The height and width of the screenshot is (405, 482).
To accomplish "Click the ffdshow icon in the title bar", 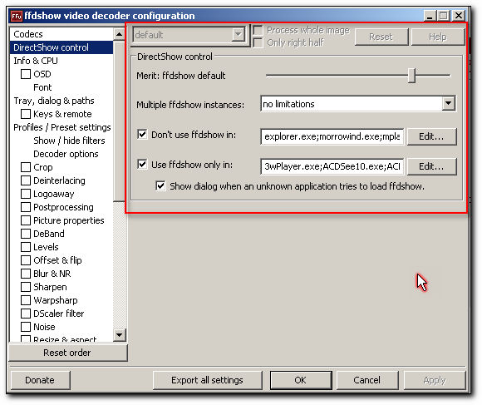I will click(x=17, y=16).
